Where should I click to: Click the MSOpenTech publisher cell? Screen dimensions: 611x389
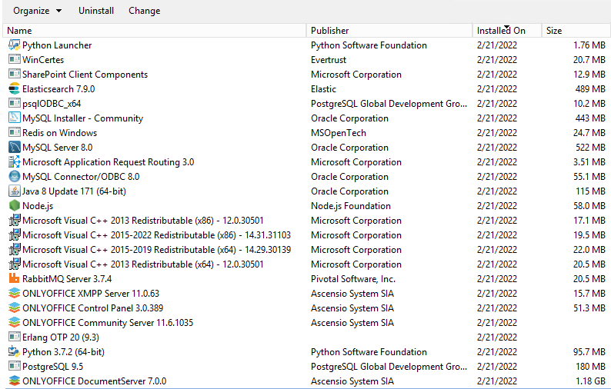[x=339, y=133]
